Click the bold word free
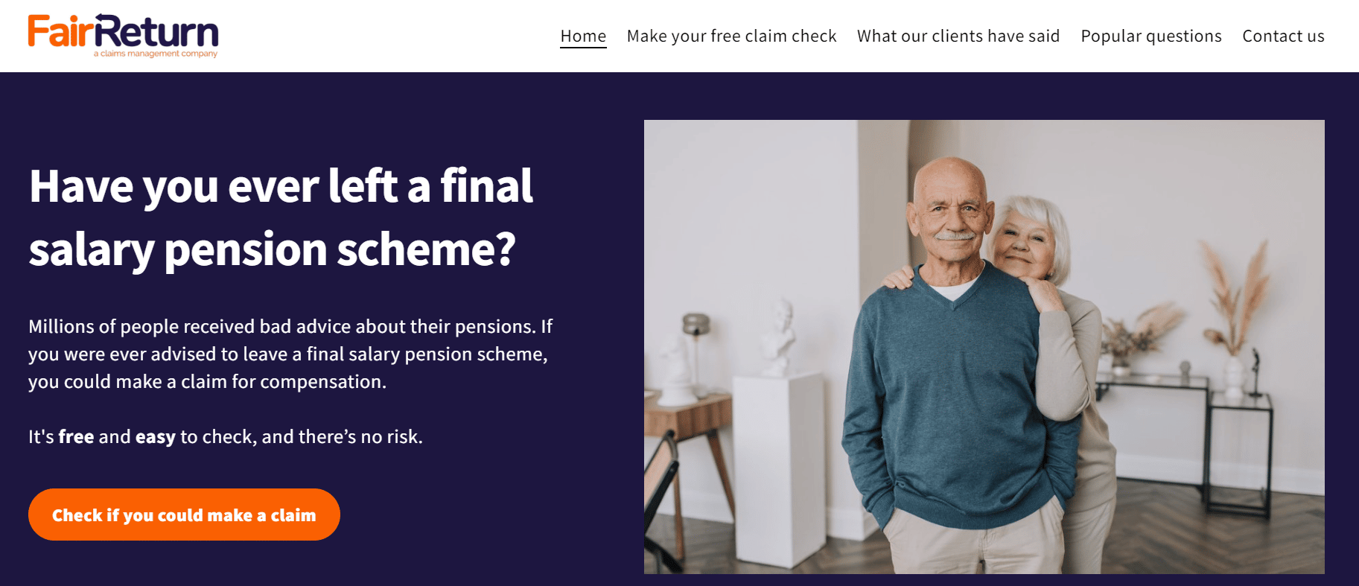The height and width of the screenshot is (586, 1359). point(76,436)
